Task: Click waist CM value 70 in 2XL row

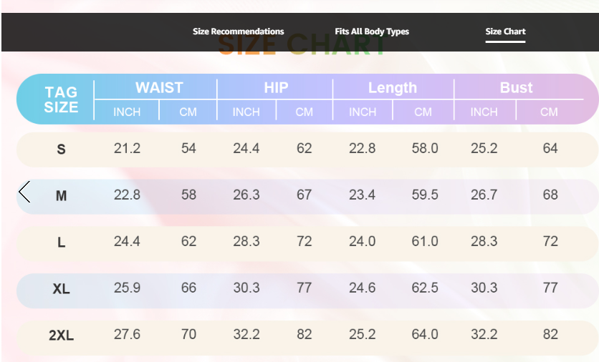Action: coord(188,335)
